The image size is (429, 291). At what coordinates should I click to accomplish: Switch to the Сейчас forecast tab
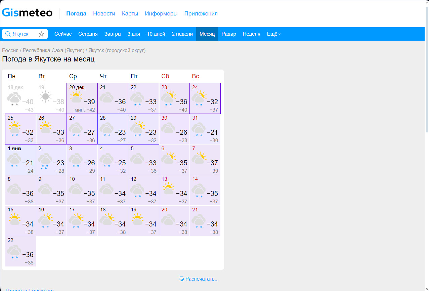[63, 34]
